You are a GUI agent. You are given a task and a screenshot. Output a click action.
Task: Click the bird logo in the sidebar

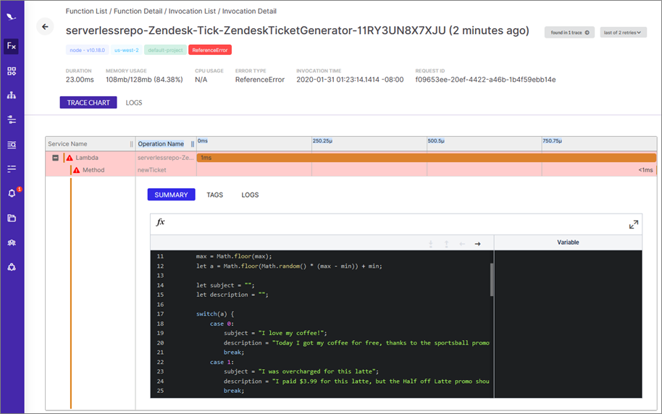[x=12, y=17]
